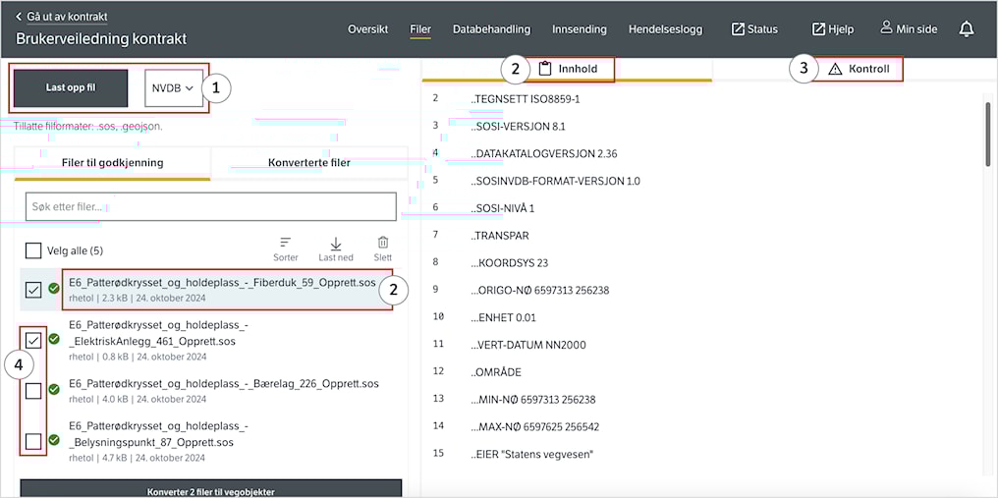Image resolution: width=998 pixels, height=498 pixels.
Task: Click line ...KOORDSYS 23
Action: [x=510, y=263]
